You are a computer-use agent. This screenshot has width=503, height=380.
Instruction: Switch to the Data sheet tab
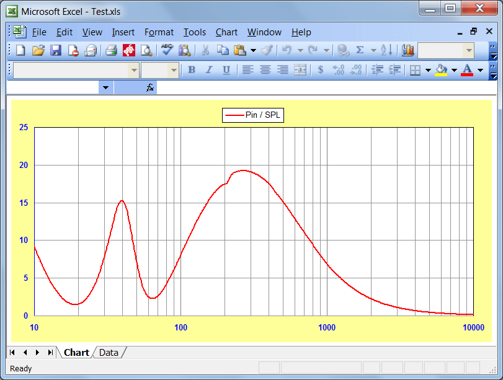(x=109, y=353)
